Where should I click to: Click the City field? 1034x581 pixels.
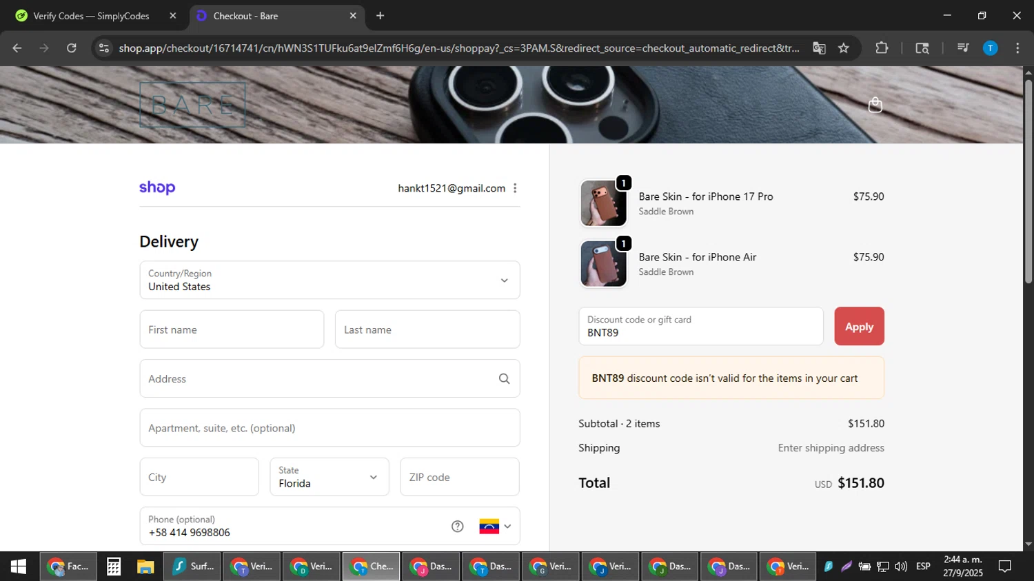pyautogui.click(x=199, y=477)
